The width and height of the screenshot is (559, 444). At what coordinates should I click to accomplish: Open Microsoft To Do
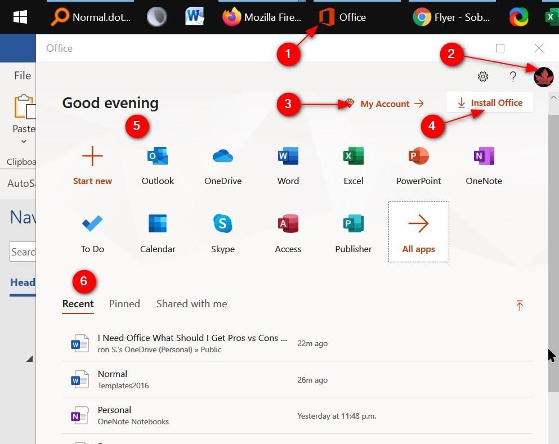pyautogui.click(x=92, y=232)
